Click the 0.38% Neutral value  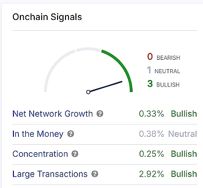pos(168,134)
